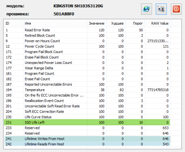Select the SSD Life Left row
This screenshot has height=152, width=185.
coord(87,122)
